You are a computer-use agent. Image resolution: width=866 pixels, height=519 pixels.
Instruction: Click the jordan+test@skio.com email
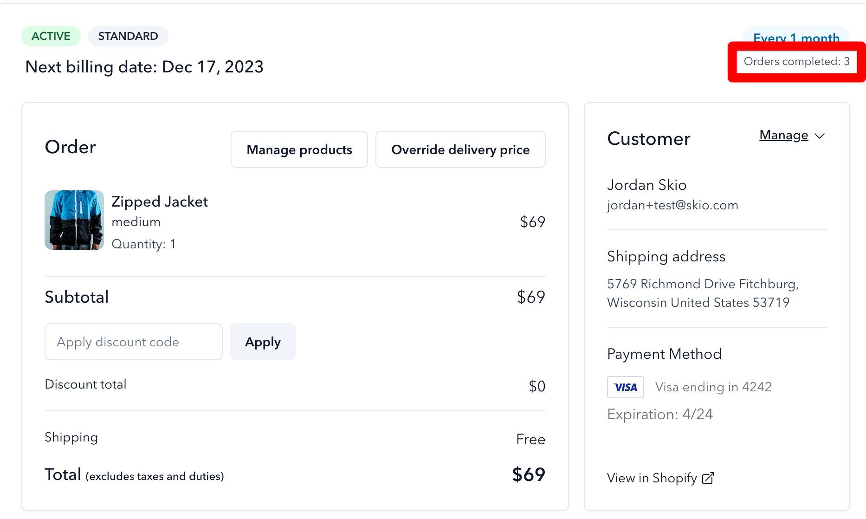pyautogui.click(x=672, y=205)
